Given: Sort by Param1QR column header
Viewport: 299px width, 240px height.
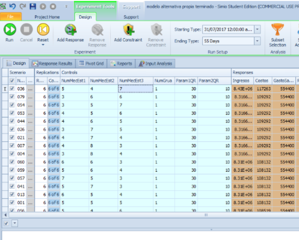Looking at the screenshot, I should click(x=186, y=81).
